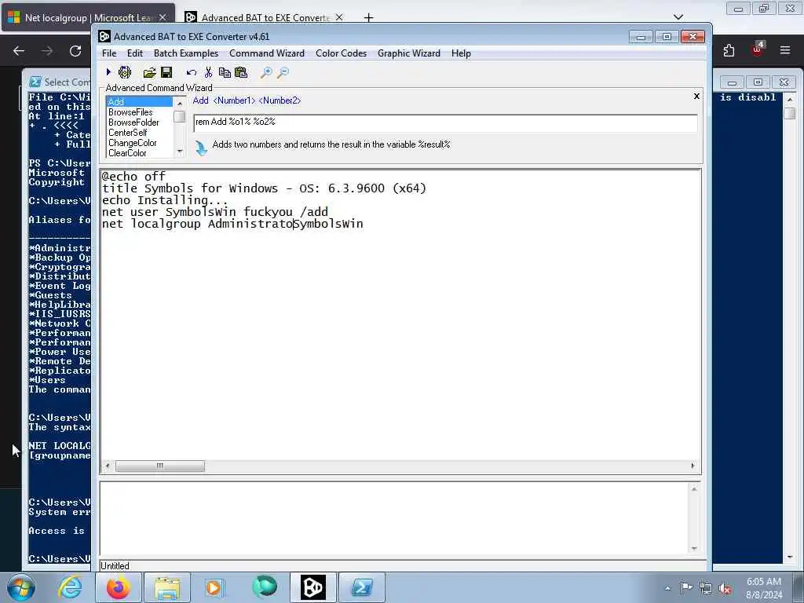This screenshot has width=804, height=603.
Task: Click the command list scrollbar thumb
Action: (180, 117)
